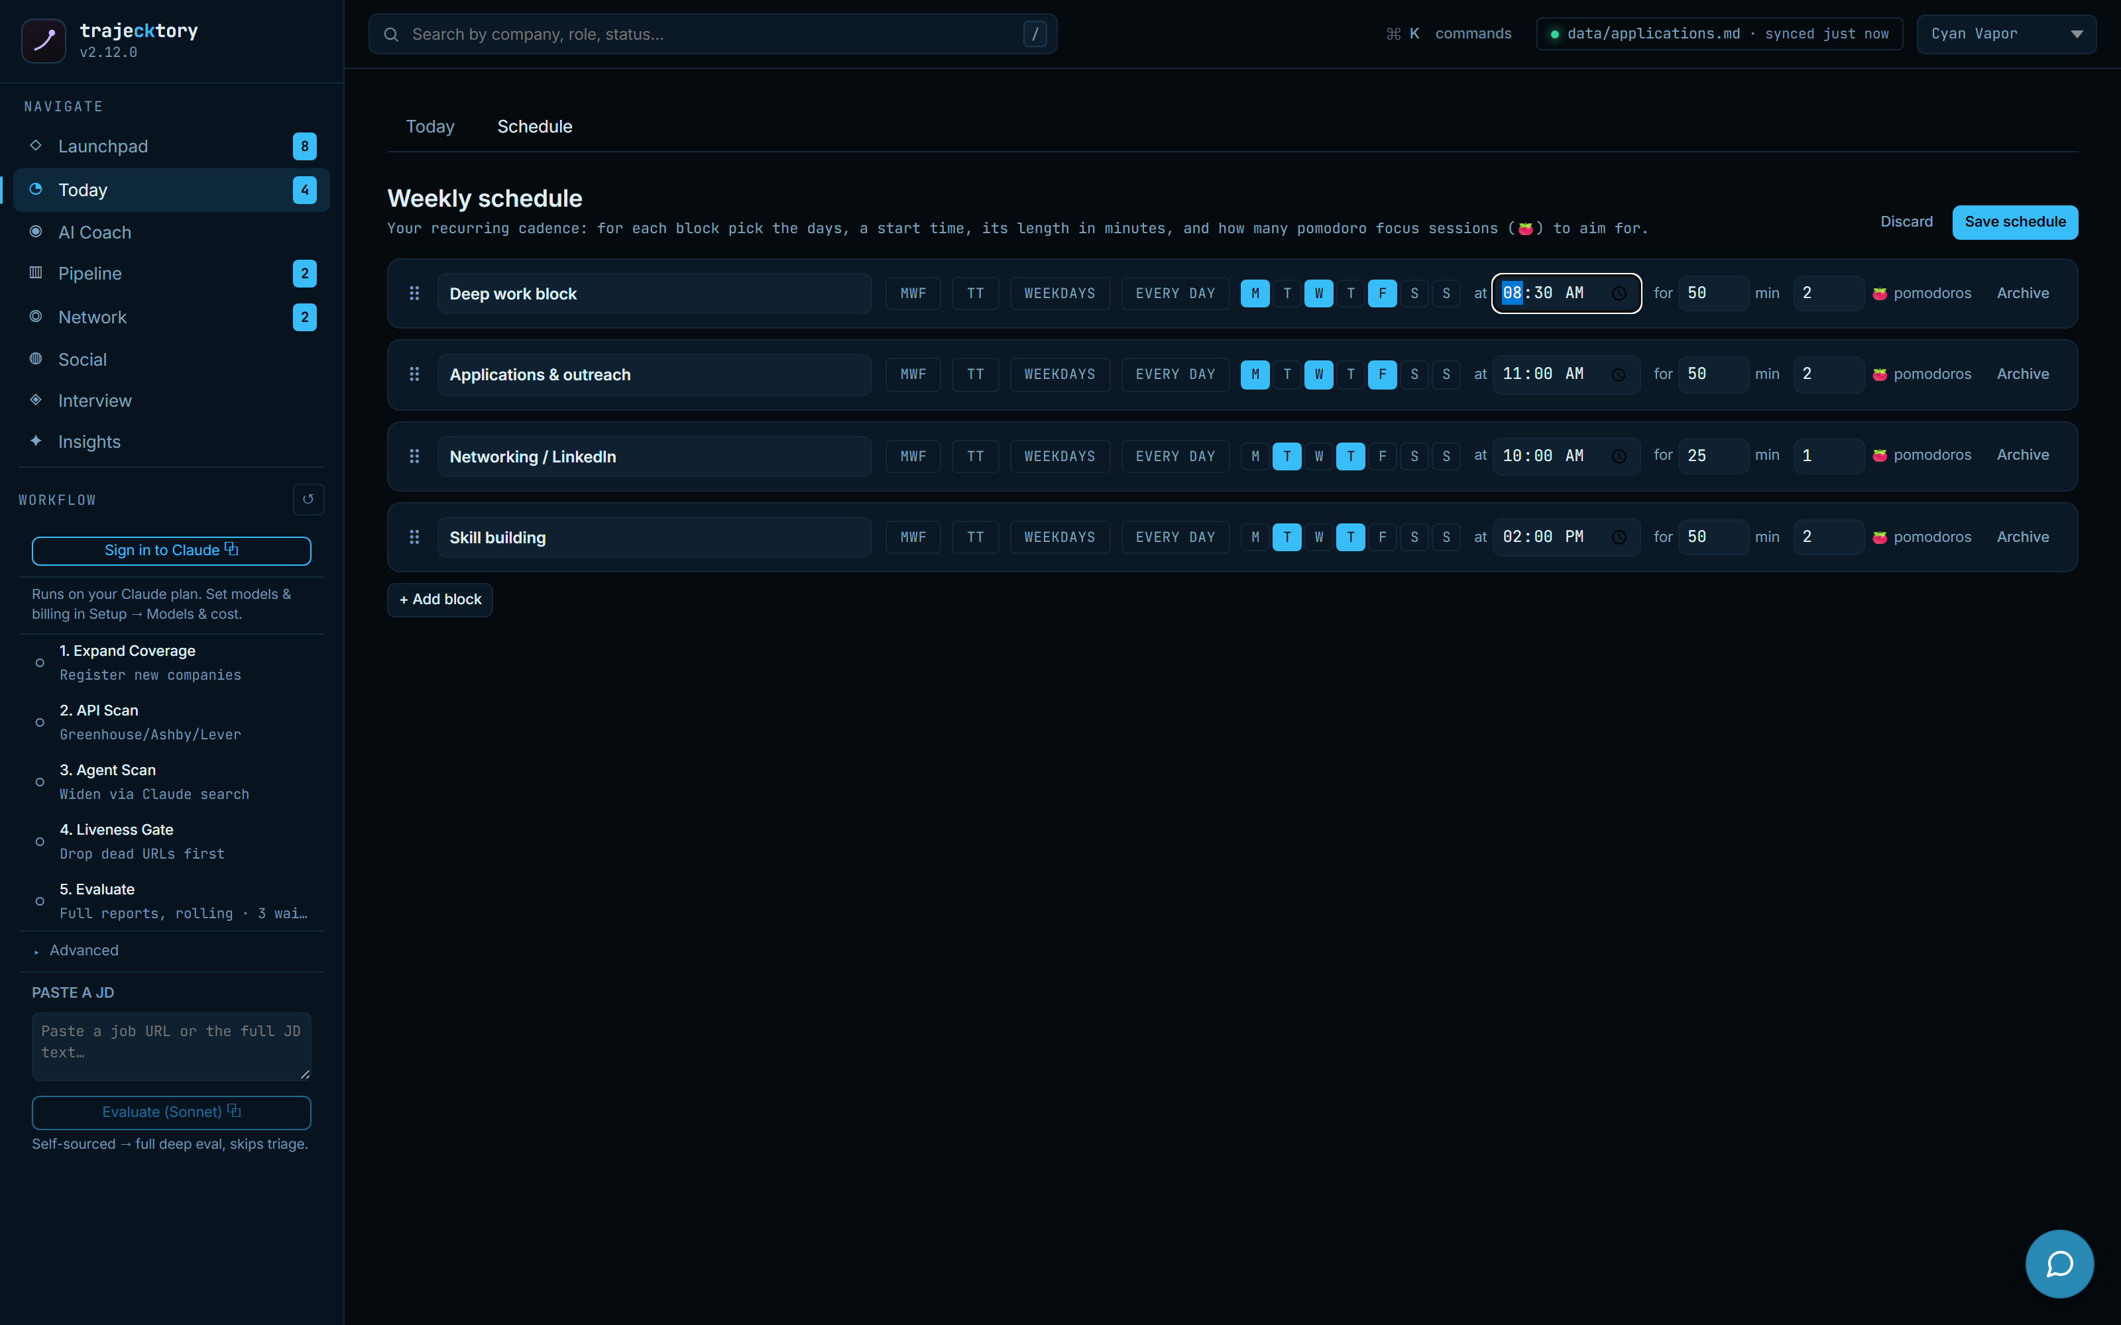Image resolution: width=2121 pixels, height=1325 pixels.
Task: Apply MWF preset to Deep work block
Action: [x=913, y=293]
